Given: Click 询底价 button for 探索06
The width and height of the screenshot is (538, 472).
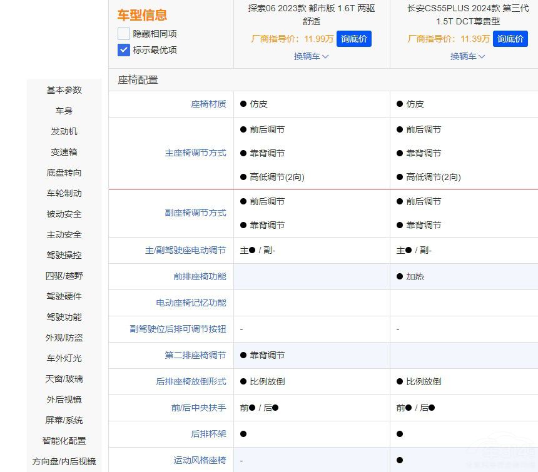Looking at the screenshot, I should pyautogui.click(x=354, y=39).
